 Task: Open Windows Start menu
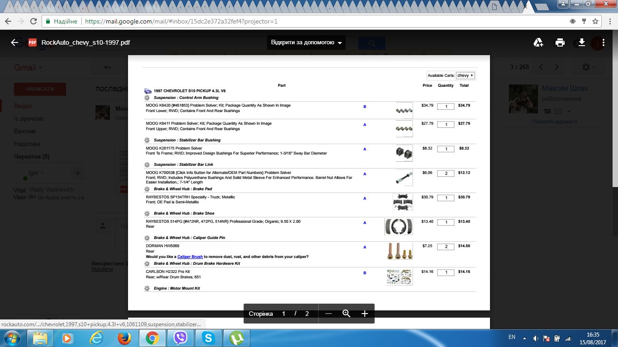12,338
